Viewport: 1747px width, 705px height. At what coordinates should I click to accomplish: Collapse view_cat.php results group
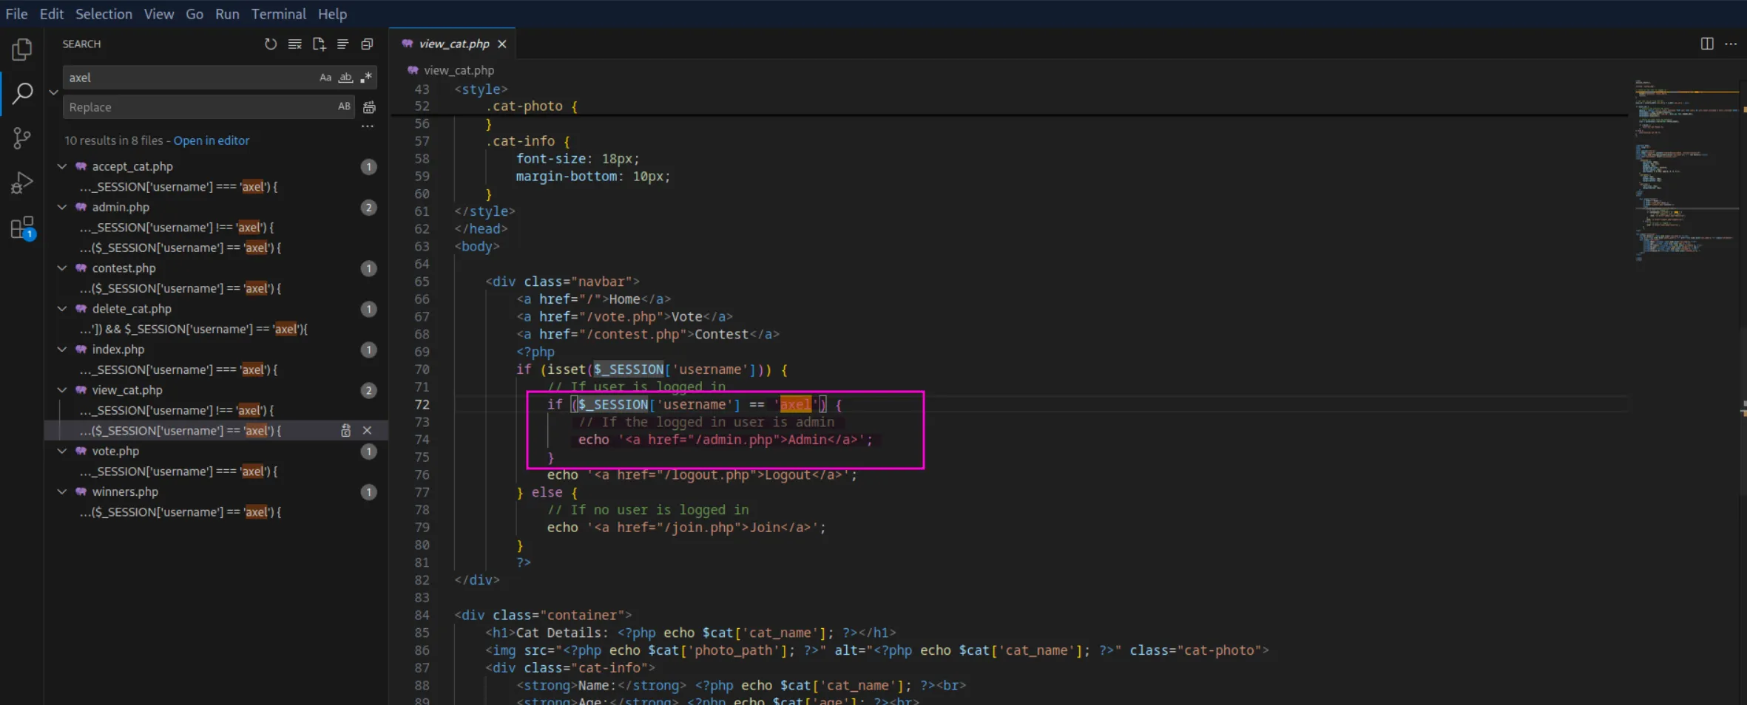(62, 390)
